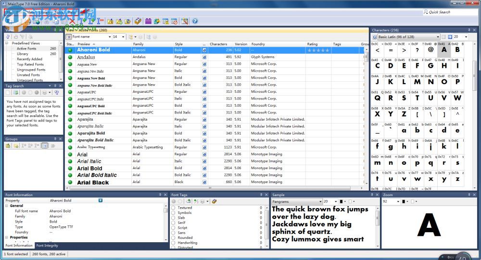The height and width of the screenshot is (260, 481).
Task: Select the Textured tag radio button
Action: click(174, 208)
